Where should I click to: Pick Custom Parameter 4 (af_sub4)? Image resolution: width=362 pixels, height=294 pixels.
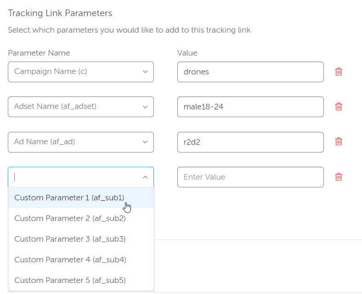point(70,260)
